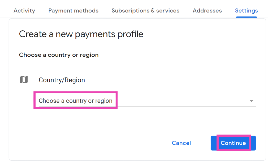The width and height of the screenshot is (268, 167).
Task: Select the Addresses tab
Action: click(x=207, y=11)
